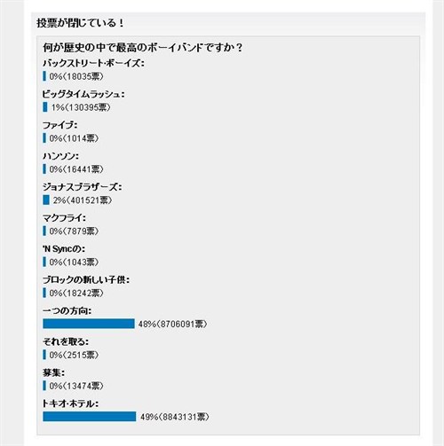This screenshot has height=446, width=444.
Task: Select the ファイブ option label
Action: pyautogui.click(x=59, y=125)
